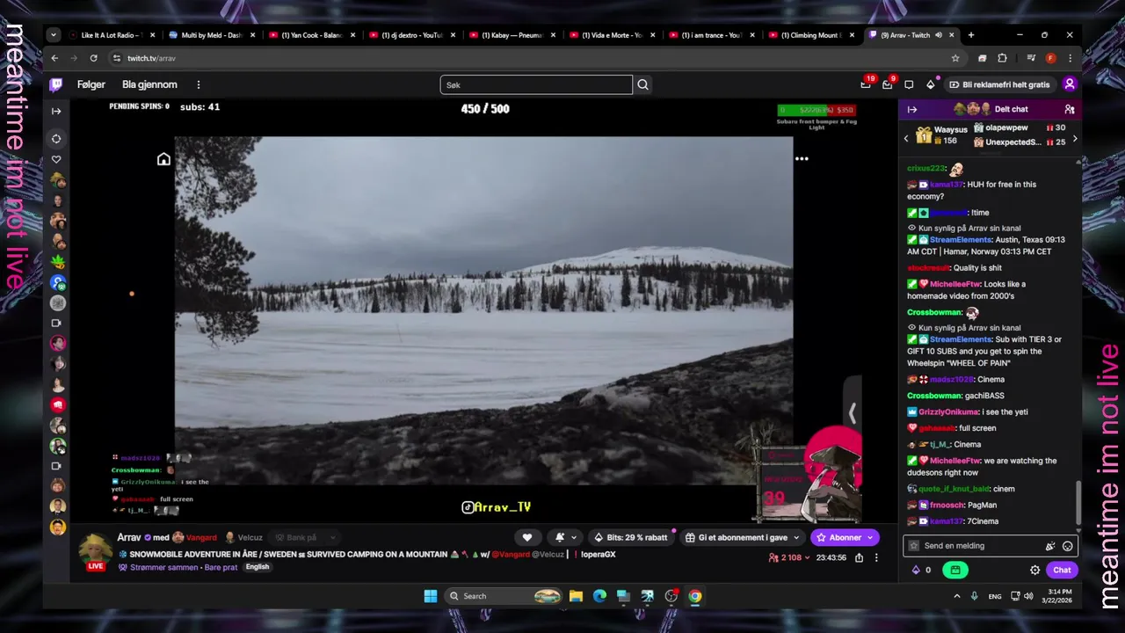Open the Vangard co-streamer link
This screenshot has height=633, width=1125.
click(x=201, y=537)
